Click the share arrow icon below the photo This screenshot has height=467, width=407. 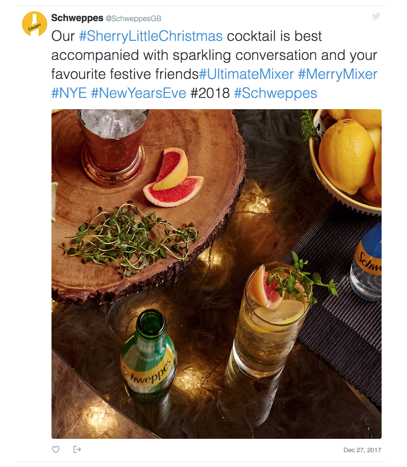click(x=77, y=449)
